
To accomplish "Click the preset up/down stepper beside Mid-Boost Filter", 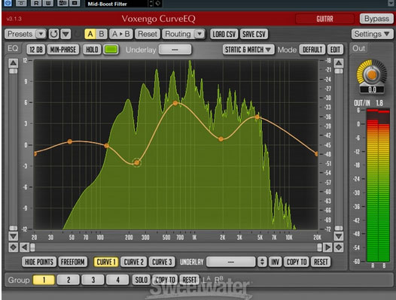I will [151, 4].
